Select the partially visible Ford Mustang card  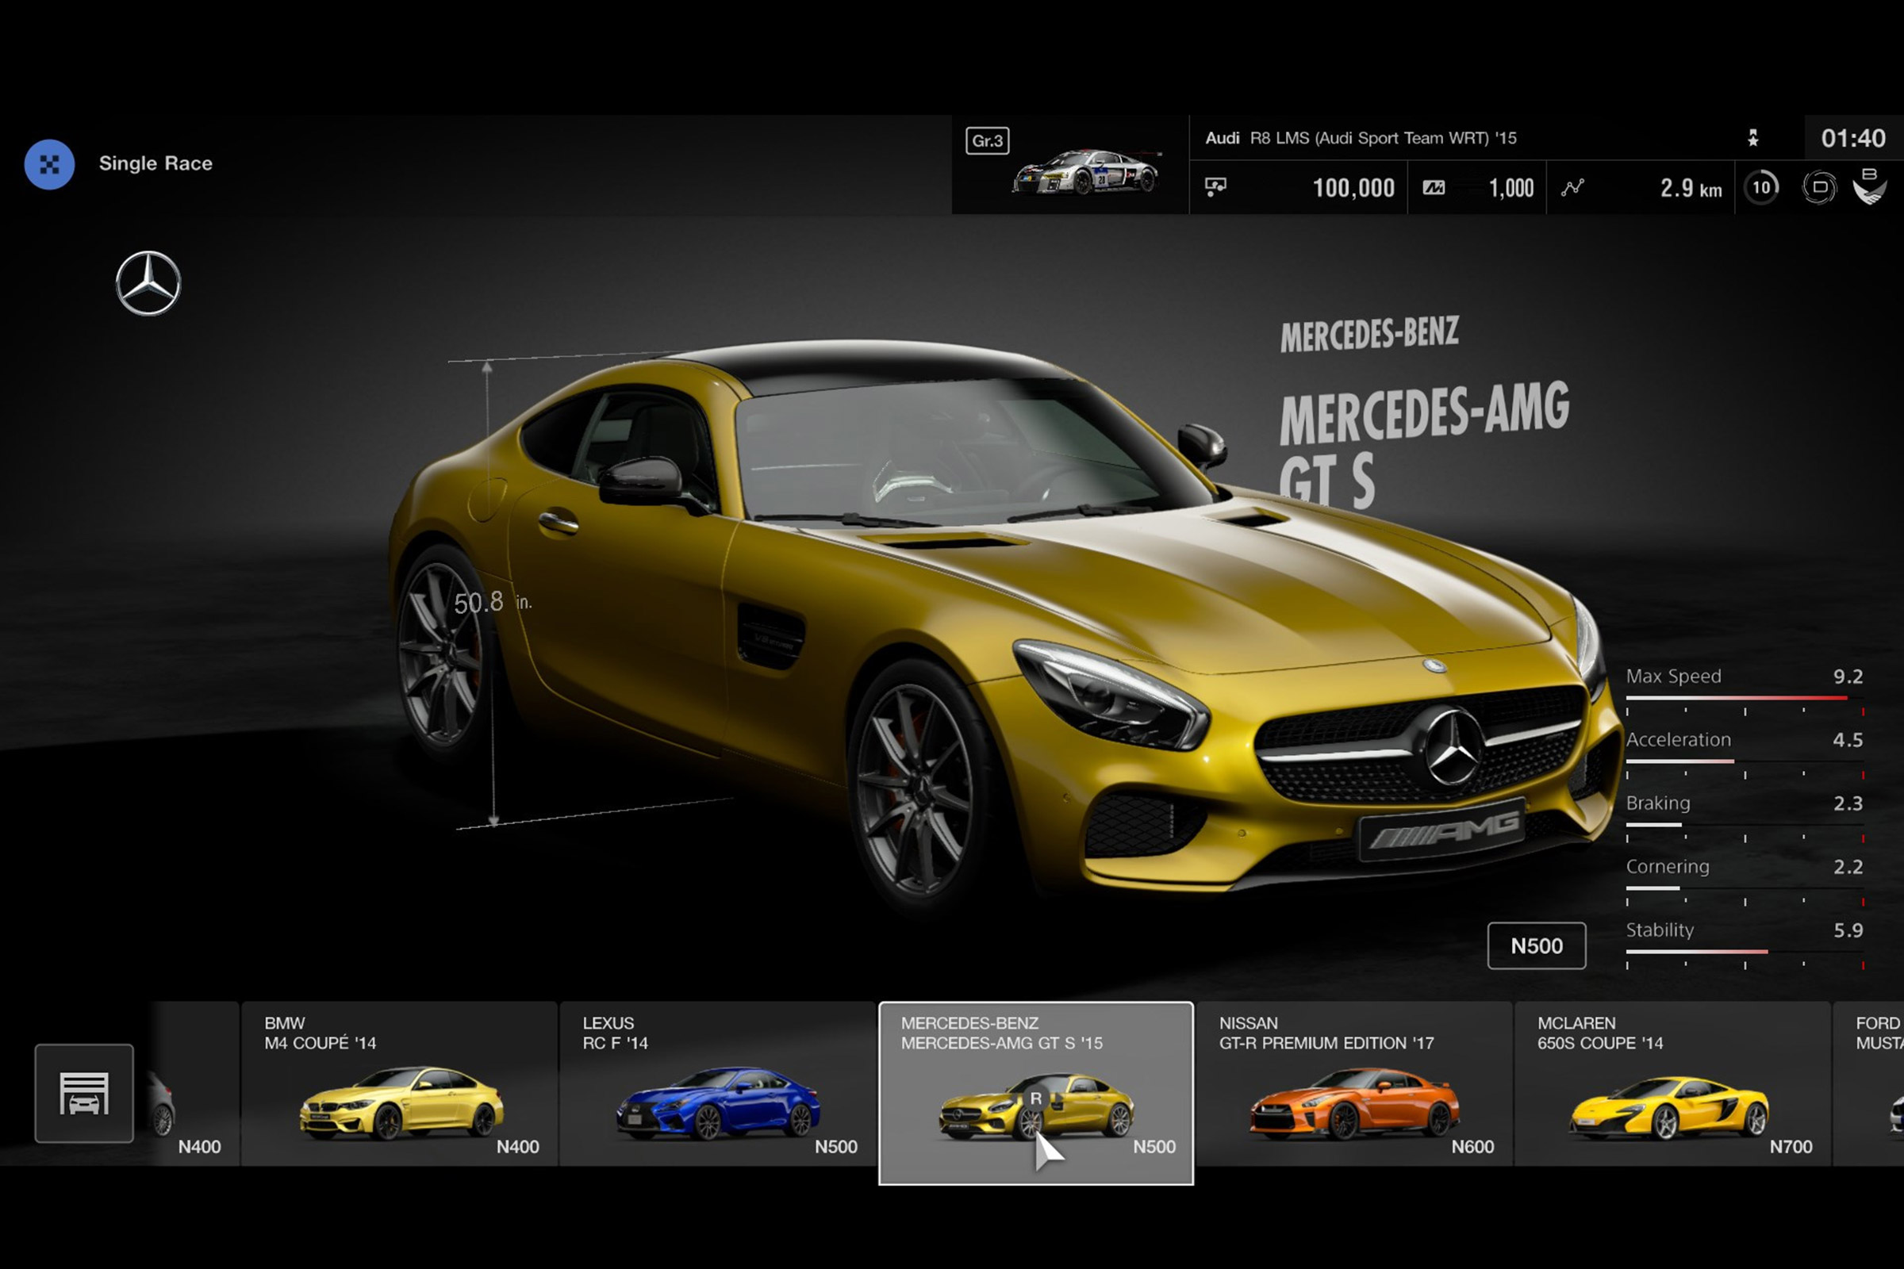[x=1869, y=1083]
